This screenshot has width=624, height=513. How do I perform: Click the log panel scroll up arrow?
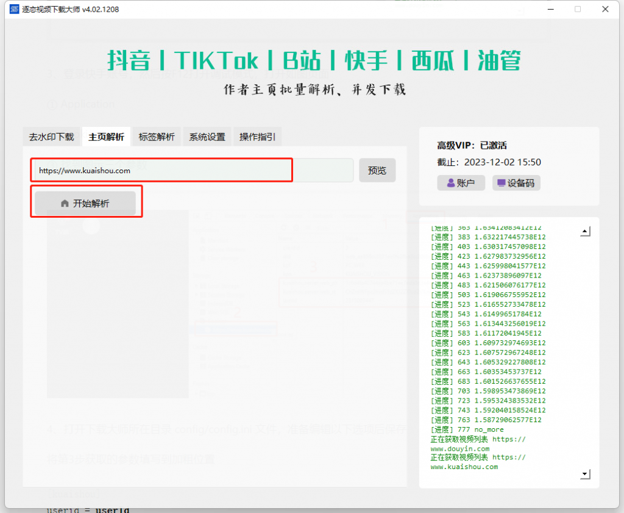click(585, 231)
